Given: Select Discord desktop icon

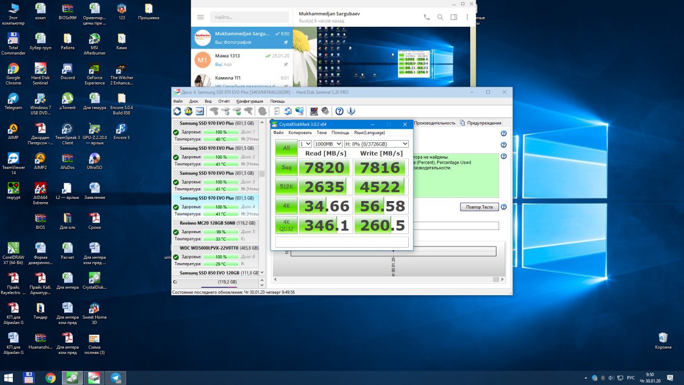Looking at the screenshot, I should point(67,72).
